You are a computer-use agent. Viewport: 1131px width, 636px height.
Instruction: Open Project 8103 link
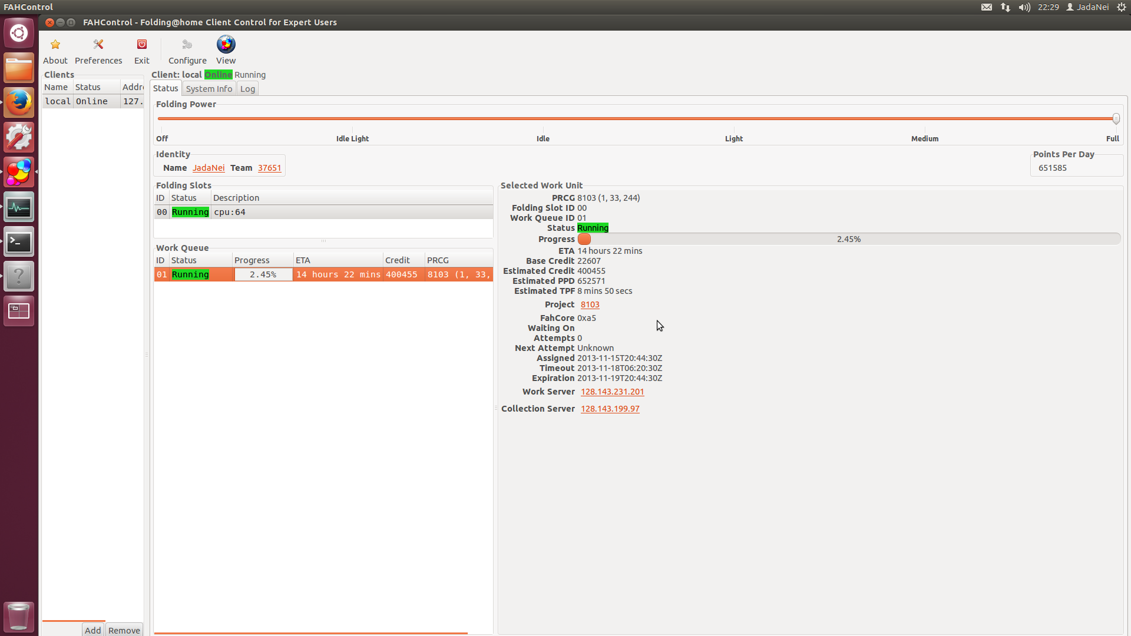(590, 304)
